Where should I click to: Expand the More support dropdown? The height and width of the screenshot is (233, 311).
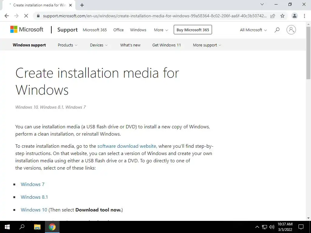[x=207, y=45]
